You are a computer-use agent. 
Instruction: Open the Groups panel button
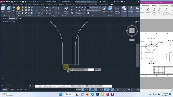pyautogui.click(x=131, y=9)
